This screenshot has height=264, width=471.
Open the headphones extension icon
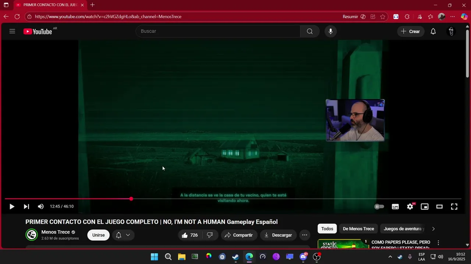(396, 16)
